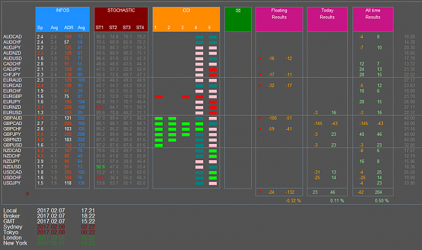The image size is (422, 250).
Task: Click the red CCI 5 cell for CADJPY
Action: (x=213, y=70)
